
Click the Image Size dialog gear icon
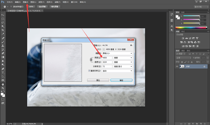(132, 45)
